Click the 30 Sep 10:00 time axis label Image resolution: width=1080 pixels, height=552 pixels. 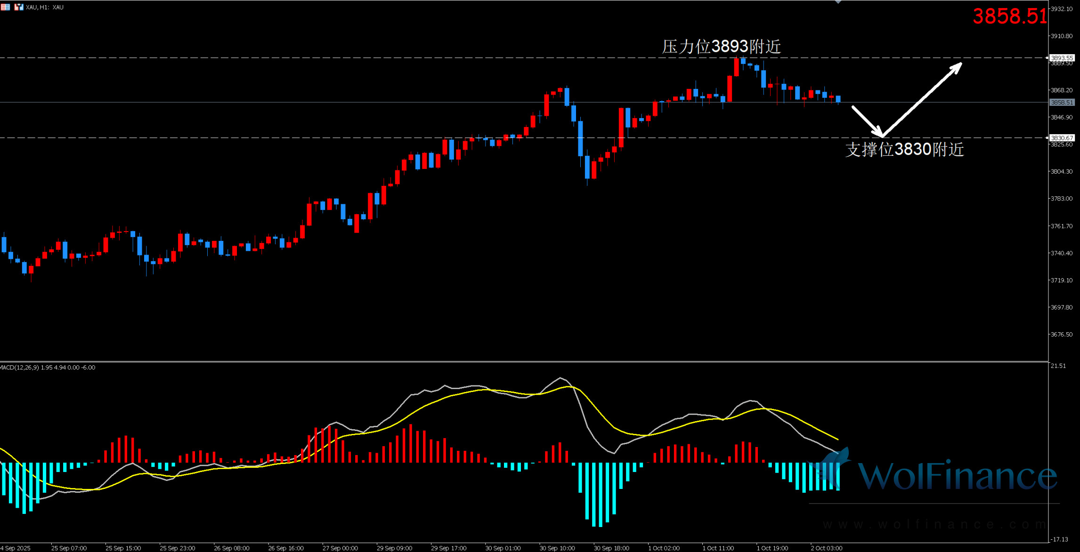click(x=557, y=548)
